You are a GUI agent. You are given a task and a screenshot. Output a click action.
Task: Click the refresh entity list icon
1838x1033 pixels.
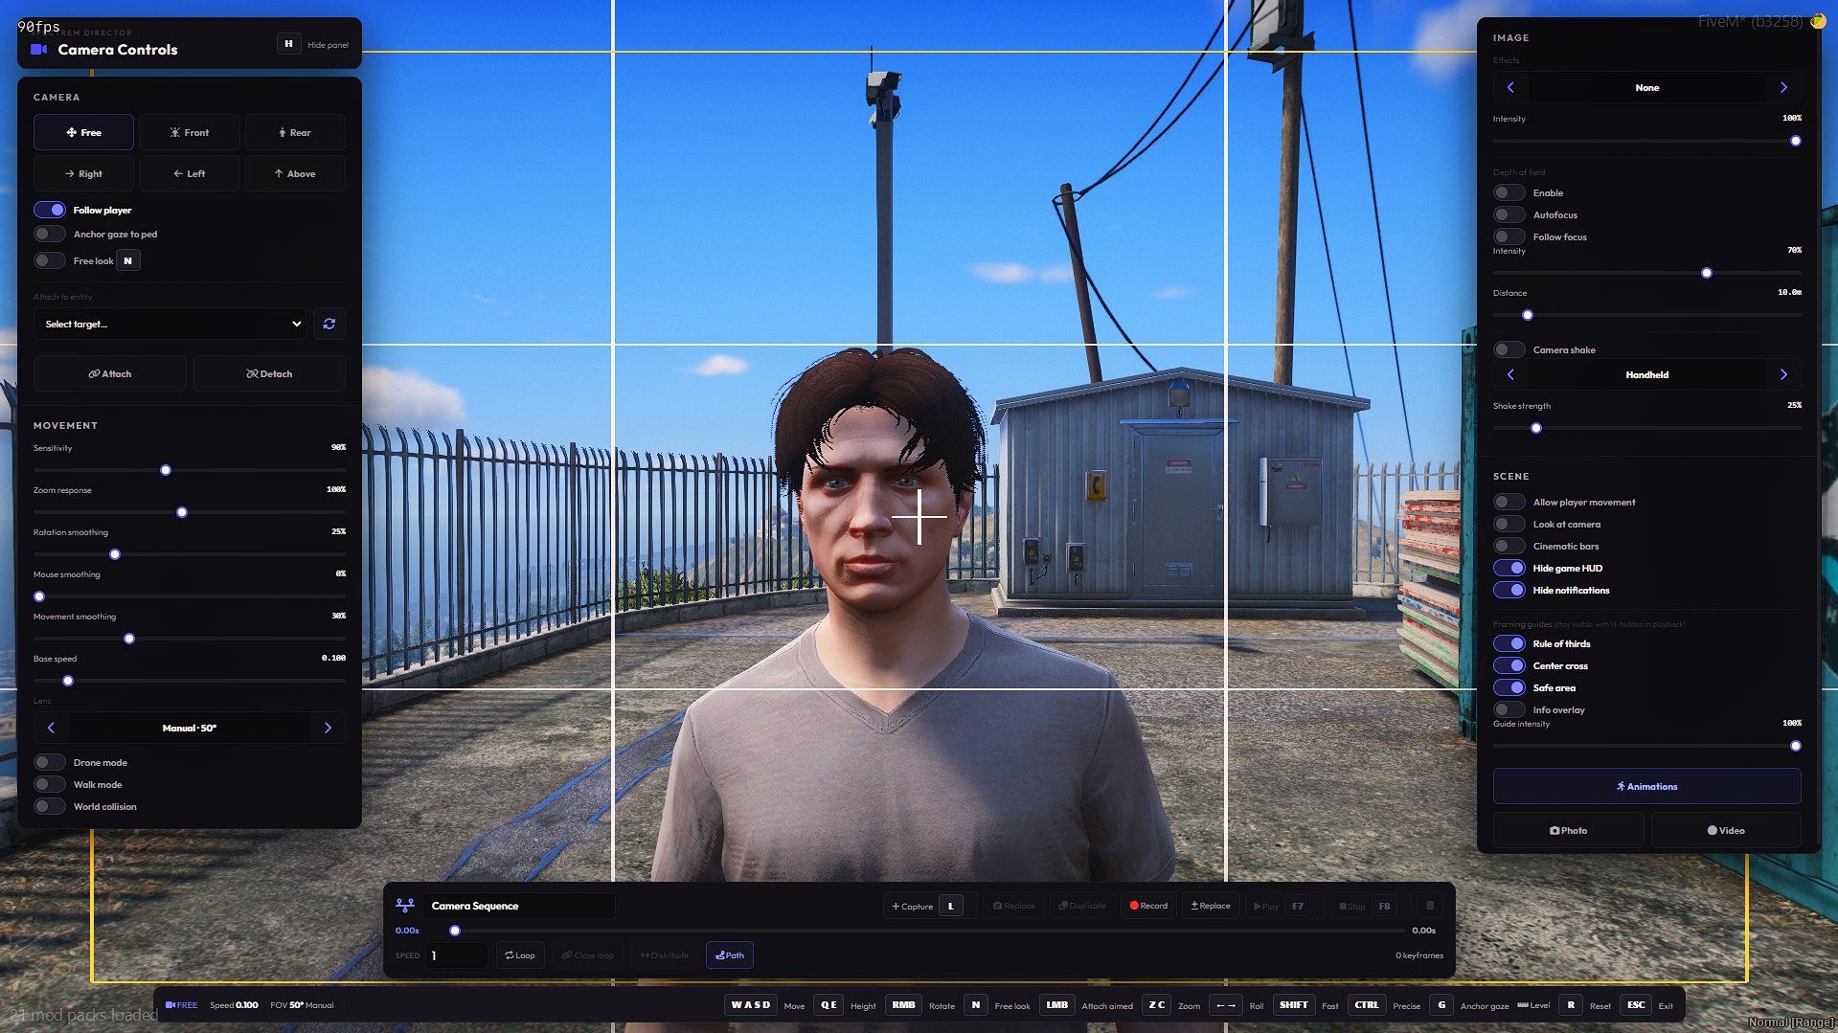[x=329, y=324]
